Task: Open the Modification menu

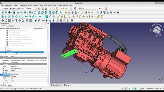Action: point(52,5)
